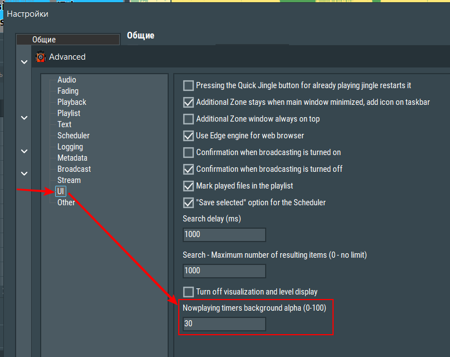Click the Search delay input field
The image size is (450, 357).
tap(224, 234)
